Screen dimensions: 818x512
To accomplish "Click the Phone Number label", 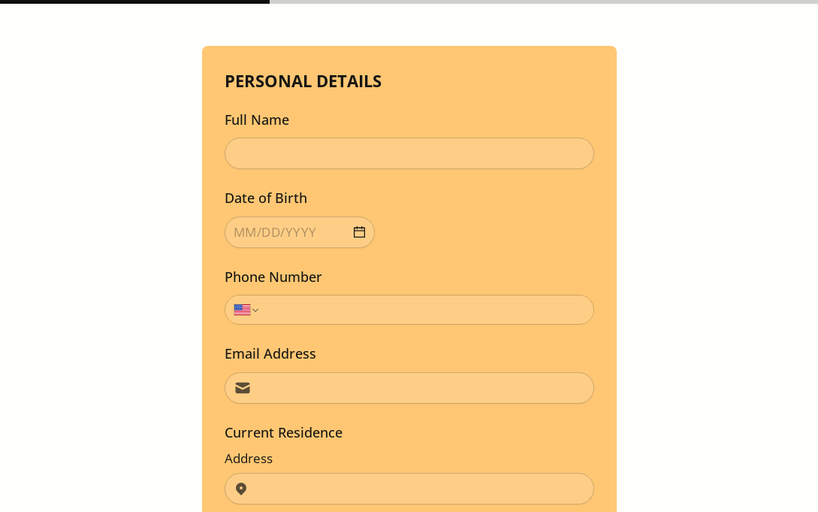I will tap(273, 277).
